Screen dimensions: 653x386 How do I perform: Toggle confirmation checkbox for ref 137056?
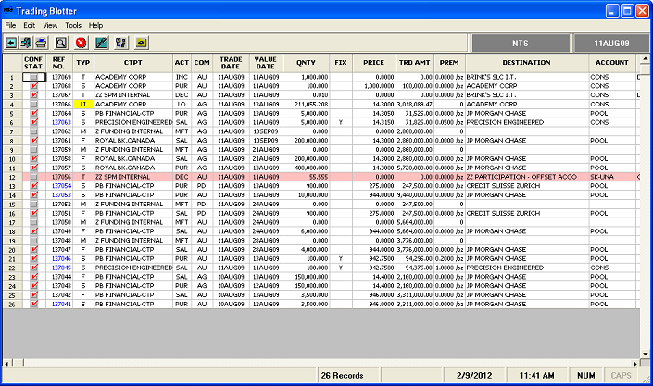[33, 177]
